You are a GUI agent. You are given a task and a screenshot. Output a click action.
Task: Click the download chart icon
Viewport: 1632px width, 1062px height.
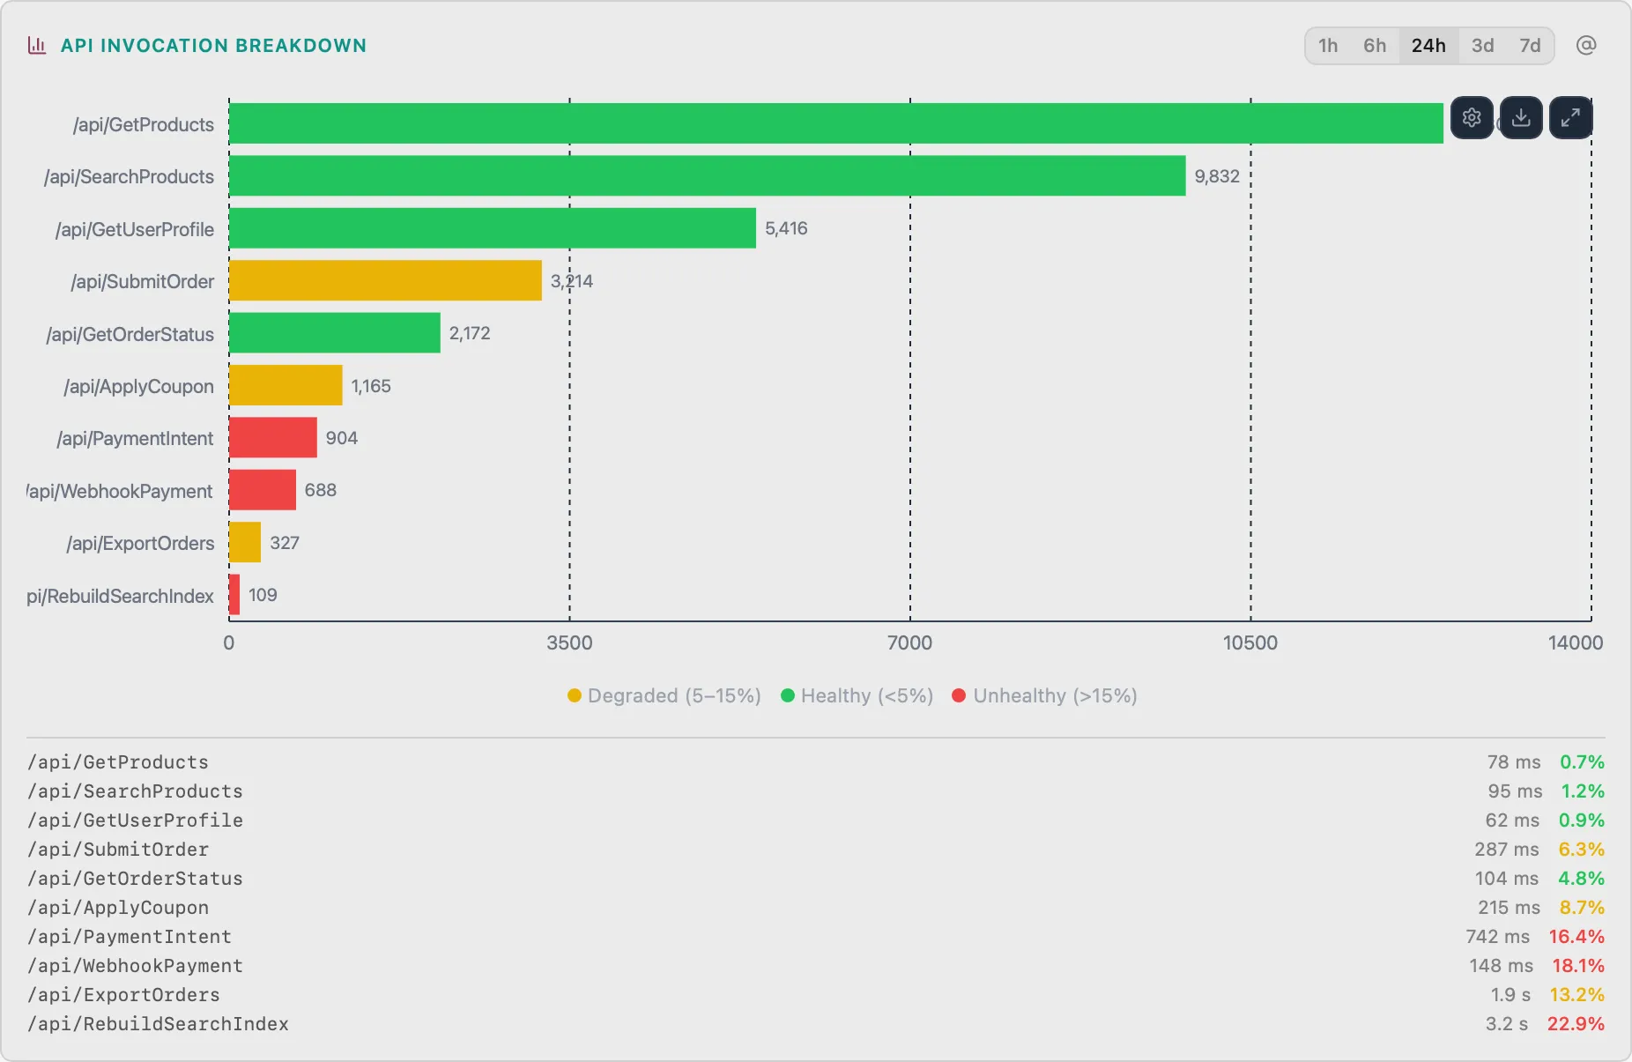(x=1521, y=118)
